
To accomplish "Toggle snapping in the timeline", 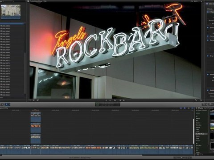I will (x=193, y=108).
